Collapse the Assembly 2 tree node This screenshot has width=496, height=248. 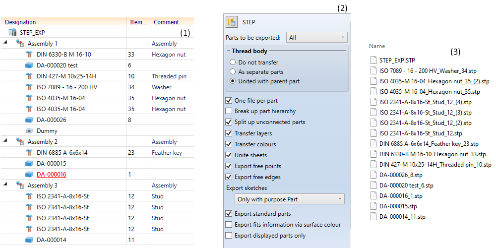5,142
